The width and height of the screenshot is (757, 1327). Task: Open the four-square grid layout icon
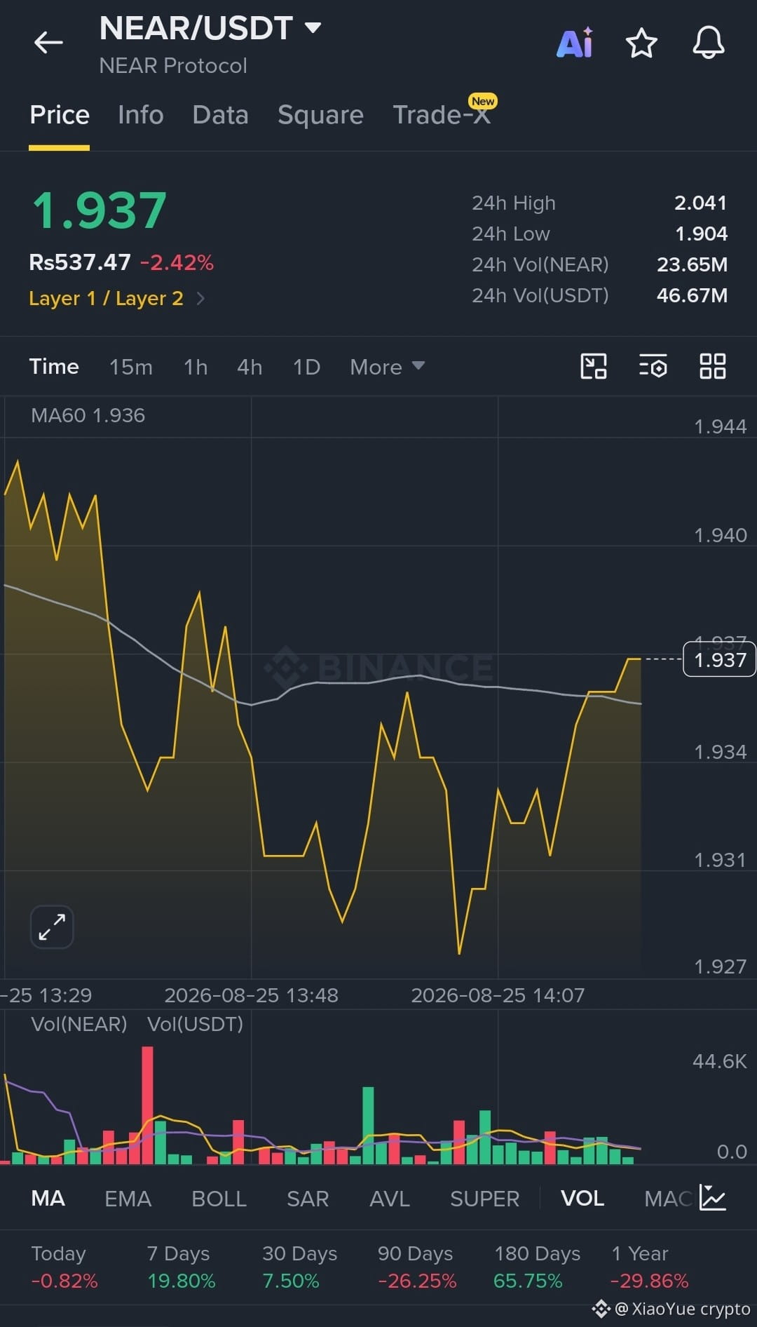click(x=713, y=366)
